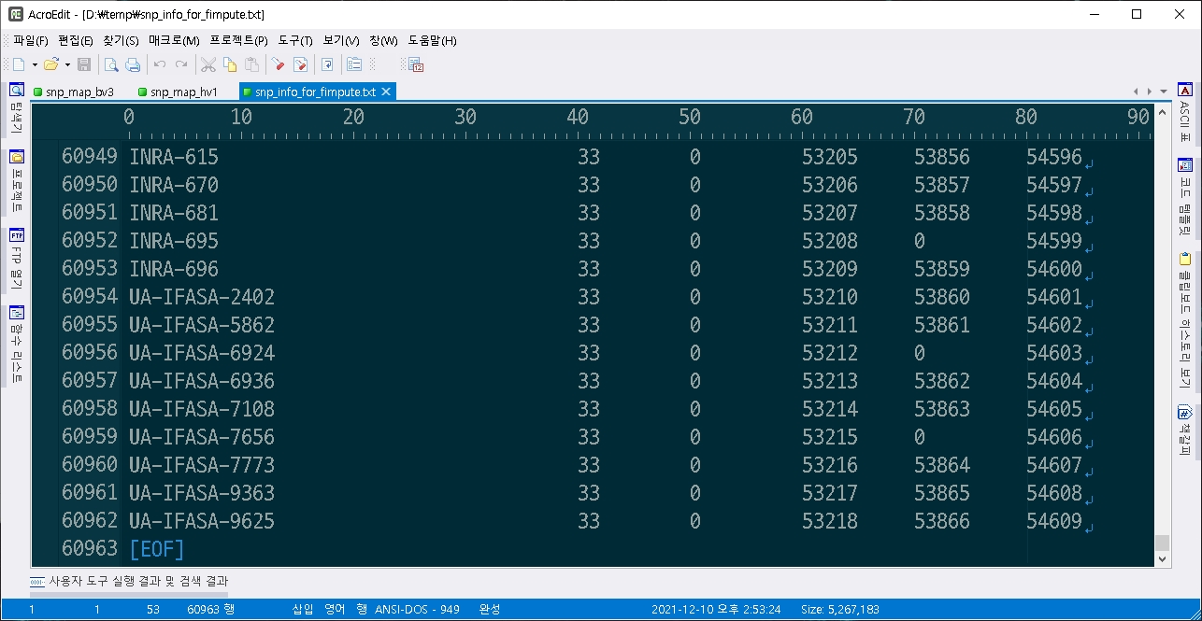
Task: Open the ASCII 표 panel
Action: 1184,111
